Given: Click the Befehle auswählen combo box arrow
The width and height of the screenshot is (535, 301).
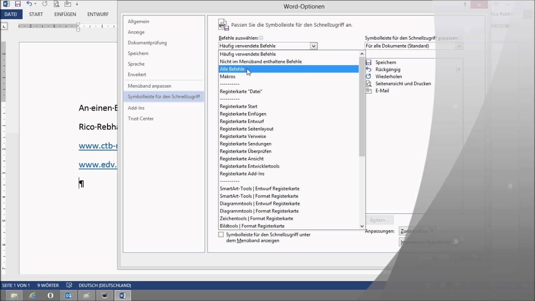Looking at the screenshot, I should coord(313,46).
